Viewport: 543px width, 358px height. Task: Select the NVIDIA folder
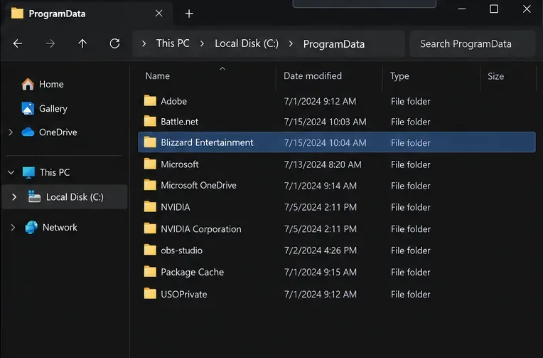pos(337,207)
